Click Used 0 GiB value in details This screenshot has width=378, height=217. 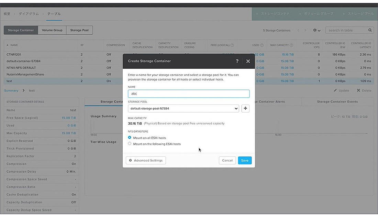(71, 126)
